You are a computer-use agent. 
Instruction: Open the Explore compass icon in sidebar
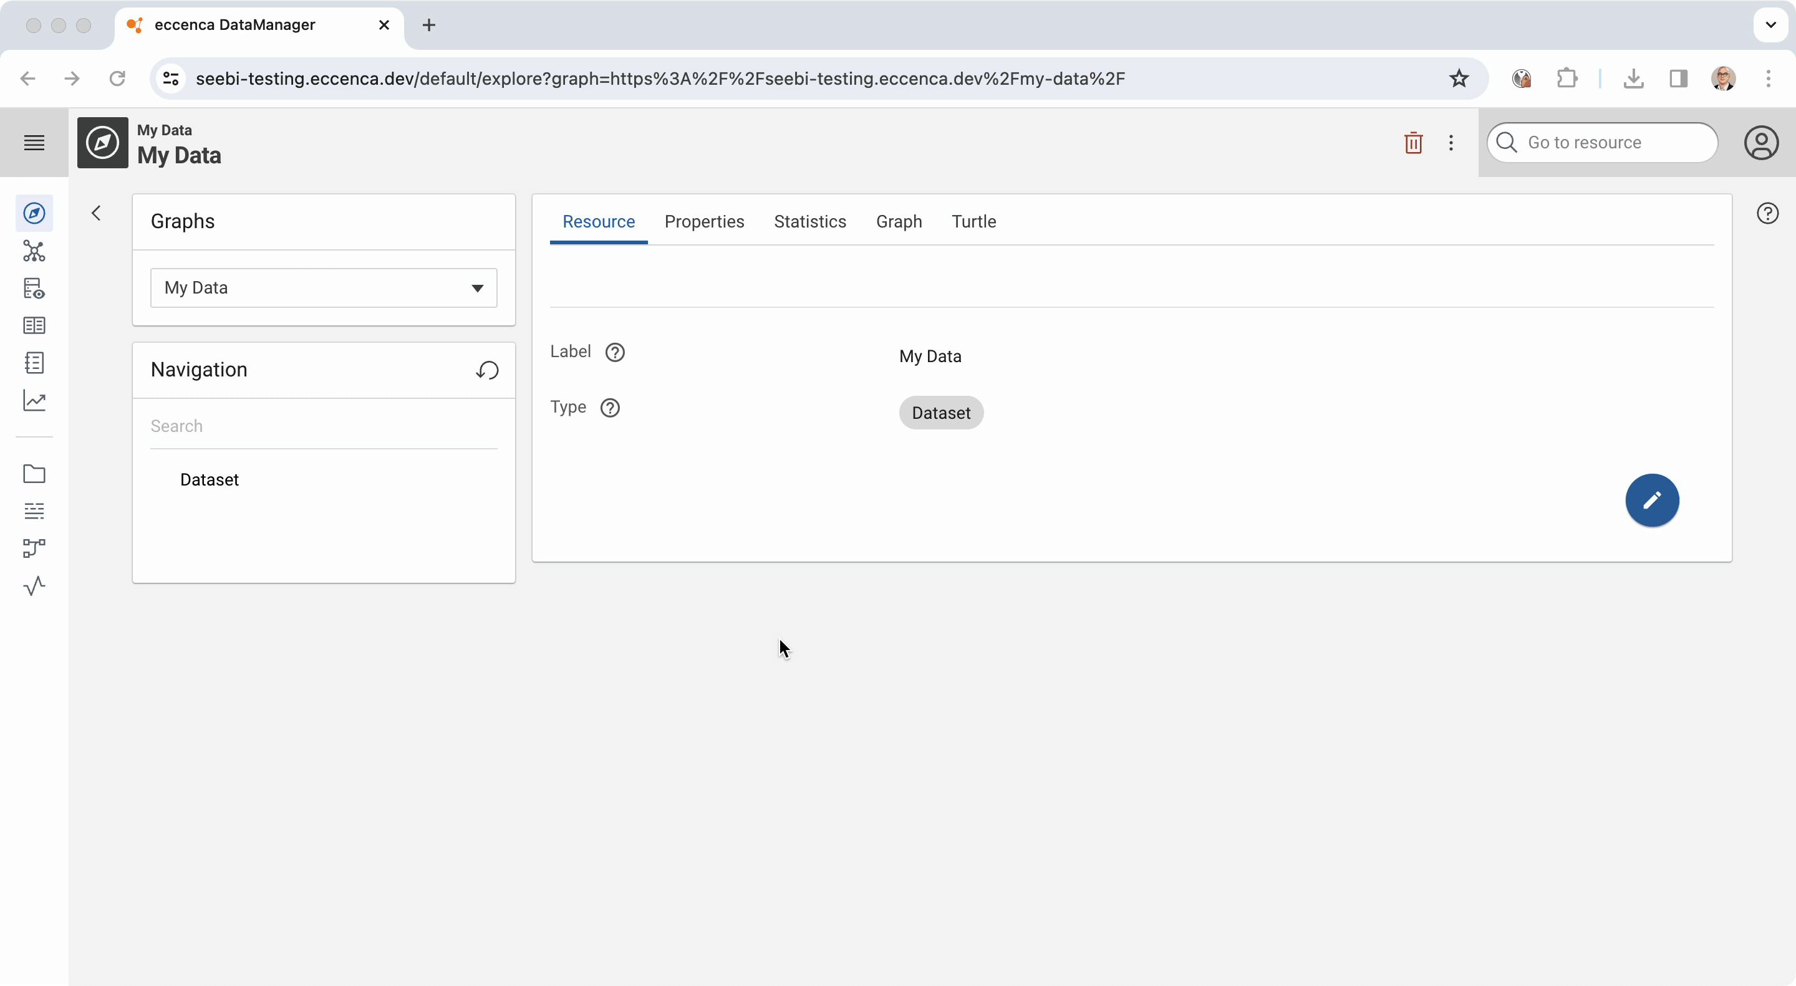tap(34, 213)
